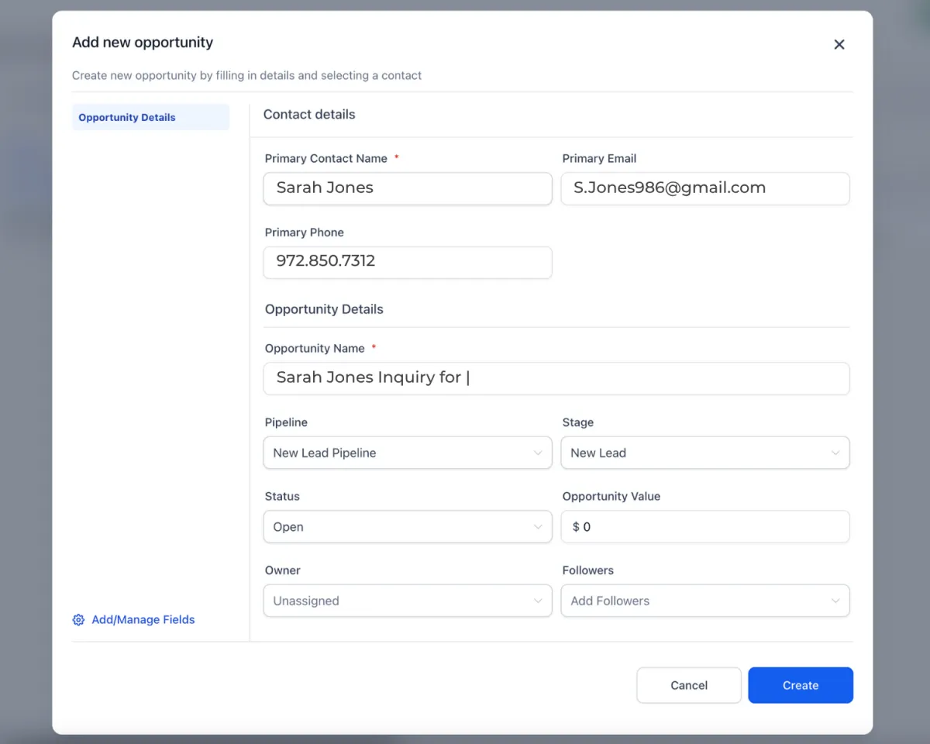Edit the Primary Email input

(704, 188)
